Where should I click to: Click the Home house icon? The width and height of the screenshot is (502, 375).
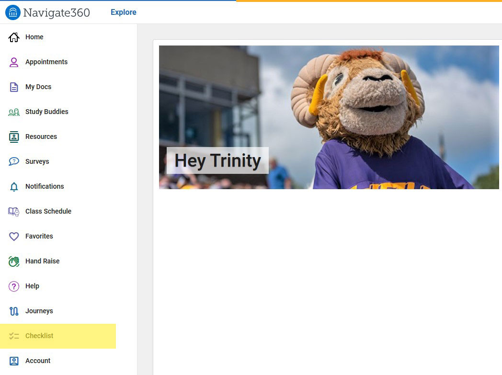pos(14,37)
